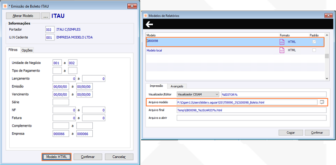Screen dimensions: 336x165
Task: Click the U.N Cedente code field 001
Action: coord(50,37)
